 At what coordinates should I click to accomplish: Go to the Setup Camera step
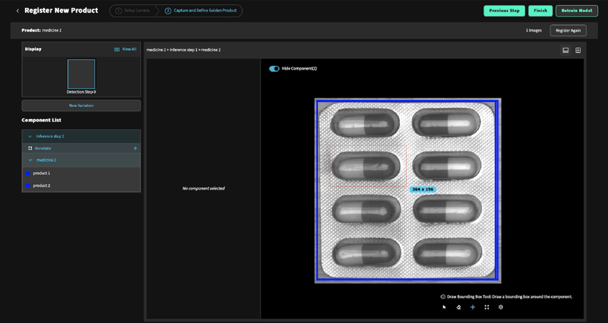point(133,11)
